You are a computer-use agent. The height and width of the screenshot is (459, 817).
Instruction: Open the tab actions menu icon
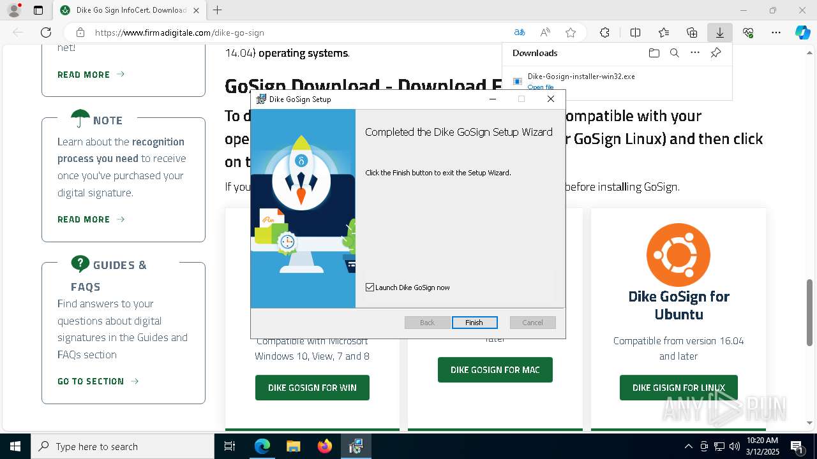[x=38, y=10]
